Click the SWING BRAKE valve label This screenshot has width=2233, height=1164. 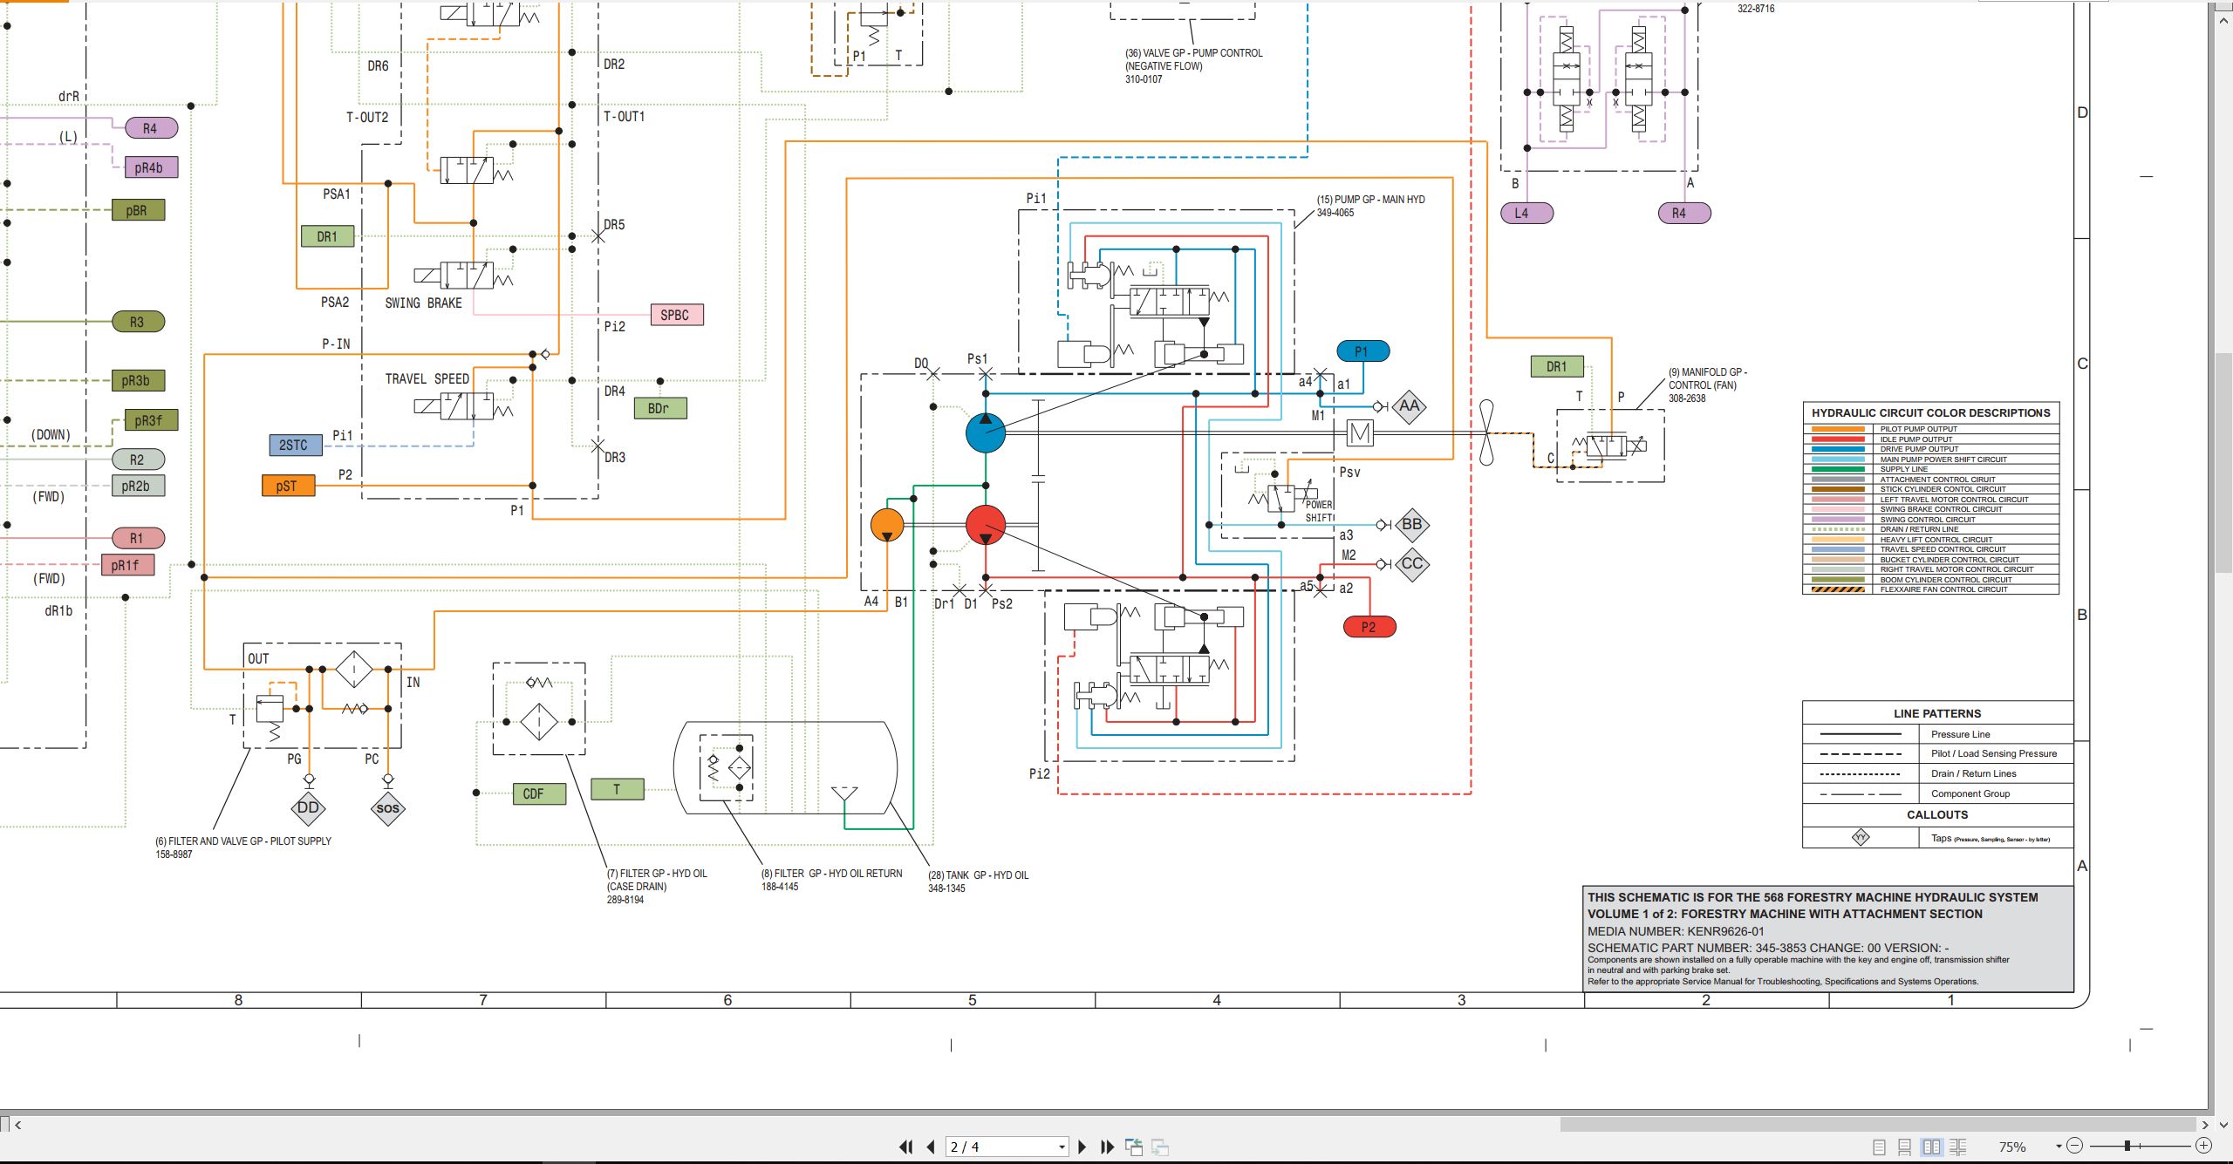(x=424, y=303)
